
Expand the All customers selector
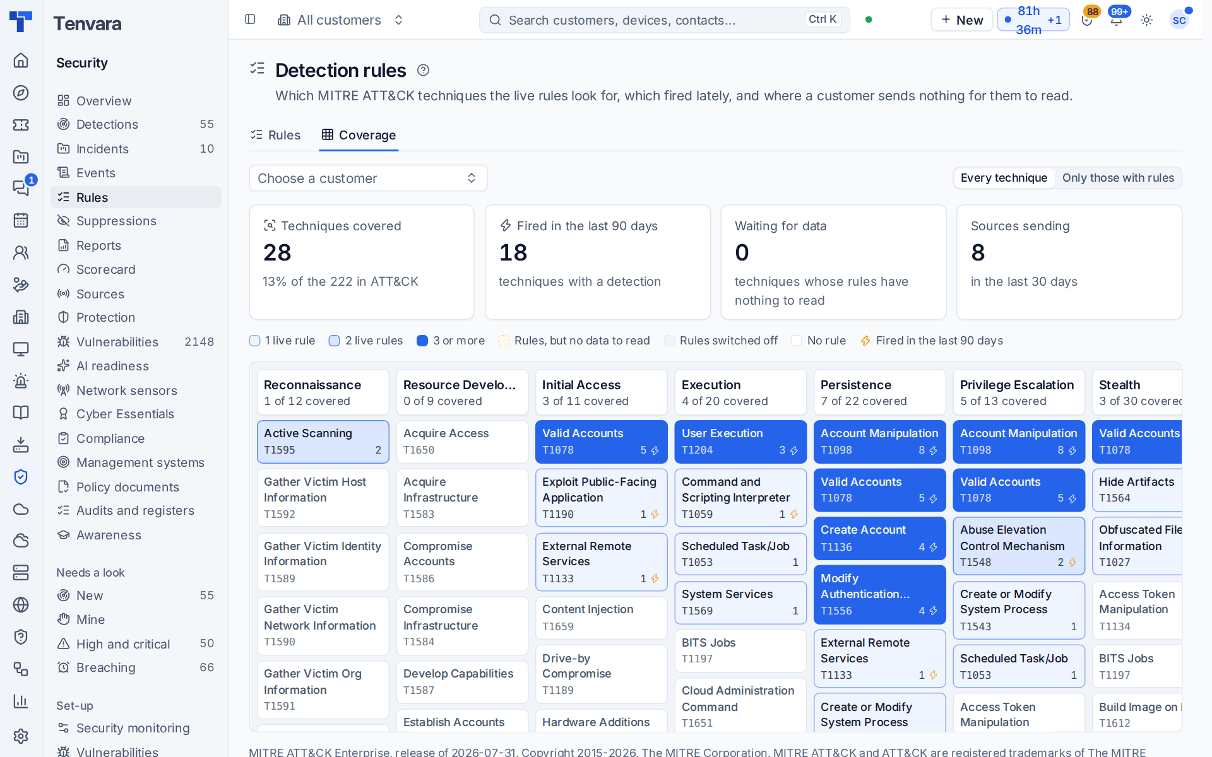click(x=341, y=20)
